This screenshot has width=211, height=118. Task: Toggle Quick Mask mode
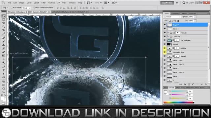click(x=4, y=103)
